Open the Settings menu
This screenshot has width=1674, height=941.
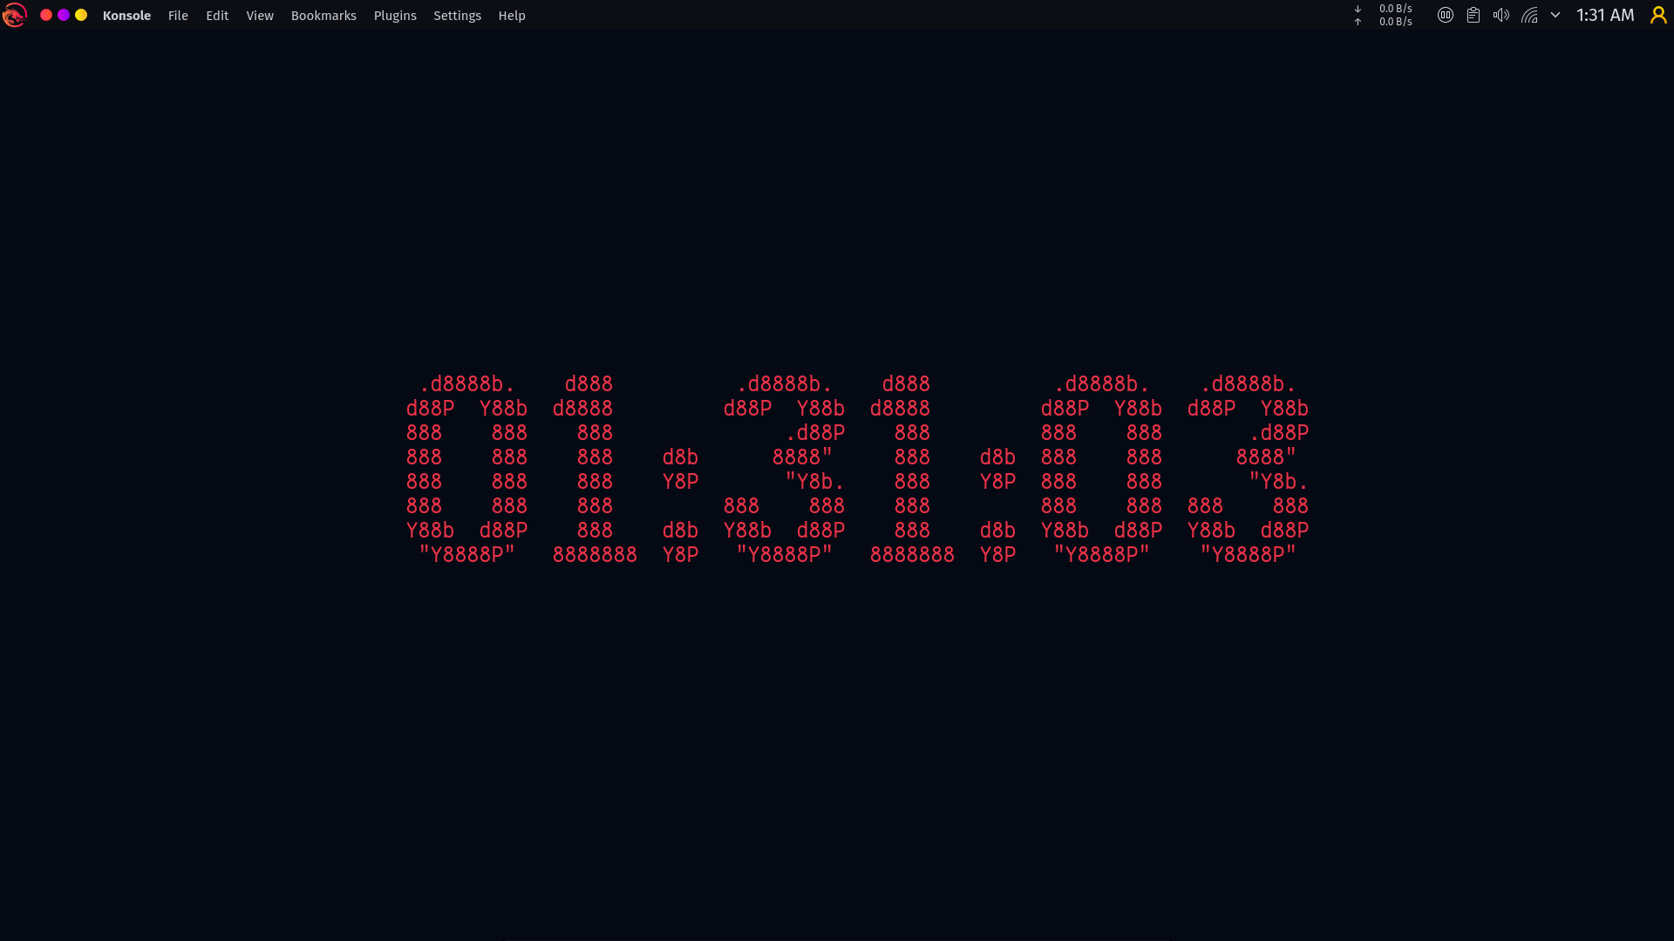[457, 16]
